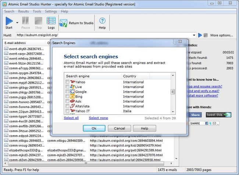Check the Bing search engine checkbox
The height and width of the screenshot is (175, 239).
click(67, 96)
